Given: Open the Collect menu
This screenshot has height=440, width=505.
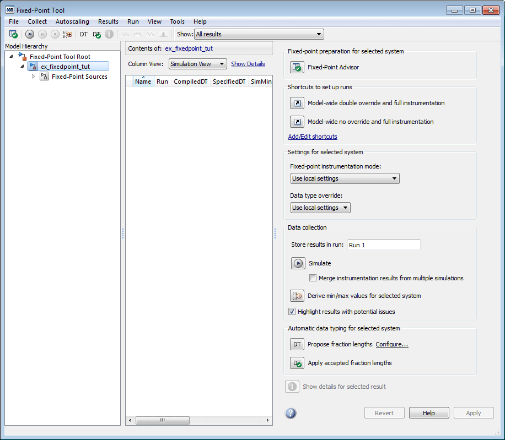Looking at the screenshot, I should click(37, 21).
